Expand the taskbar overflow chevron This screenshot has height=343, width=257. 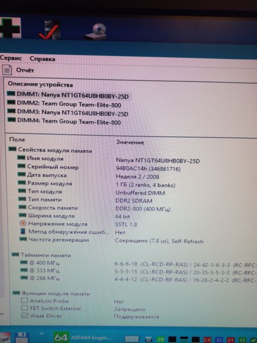(x=42, y=333)
